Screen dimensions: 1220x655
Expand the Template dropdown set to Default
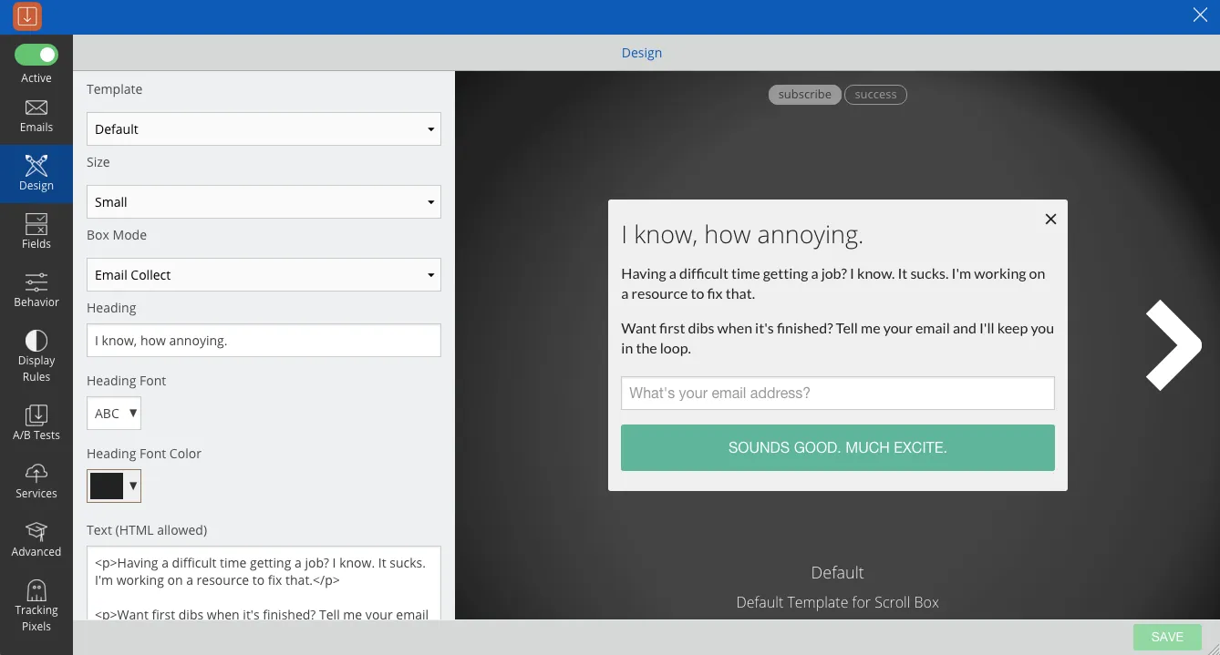[x=264, y=129]
